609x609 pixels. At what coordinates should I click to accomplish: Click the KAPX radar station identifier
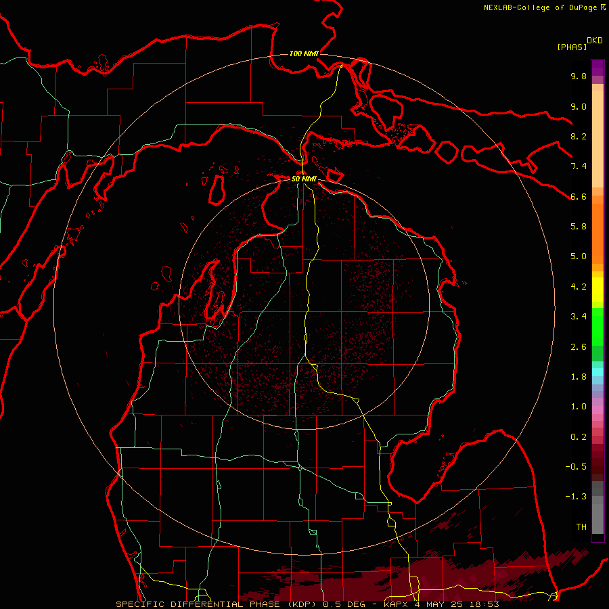pos(396,604)
